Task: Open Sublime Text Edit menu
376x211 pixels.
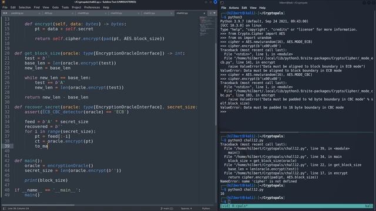Action: click(13, 8)
